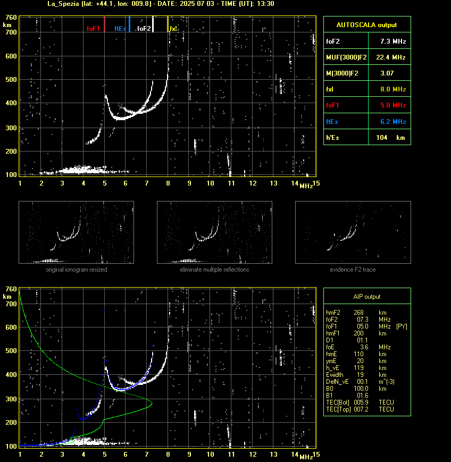Click the AIP output heading
The width and height of the screenshot is (451, 462).
pyautogui.click(x=366, y=297)
